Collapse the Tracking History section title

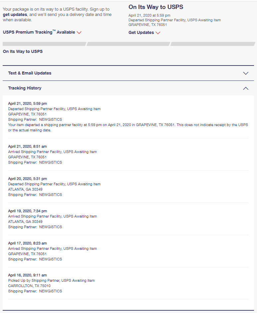point(25,88)
